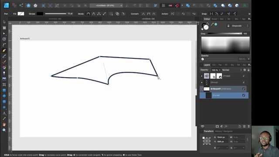Toggle Pen mode in context toolbar

[88, 14]
